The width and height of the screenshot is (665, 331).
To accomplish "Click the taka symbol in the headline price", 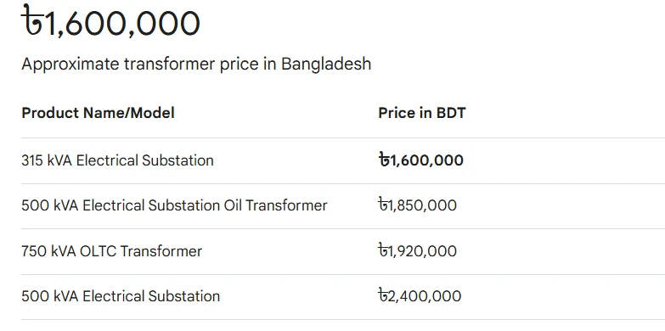I will (32, 20).
